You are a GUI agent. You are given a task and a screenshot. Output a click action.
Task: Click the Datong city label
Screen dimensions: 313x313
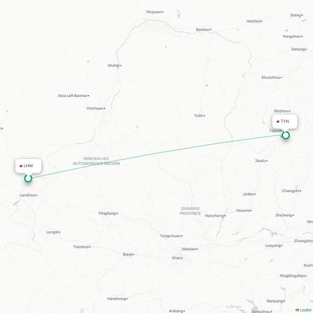(x=299, y=49)
